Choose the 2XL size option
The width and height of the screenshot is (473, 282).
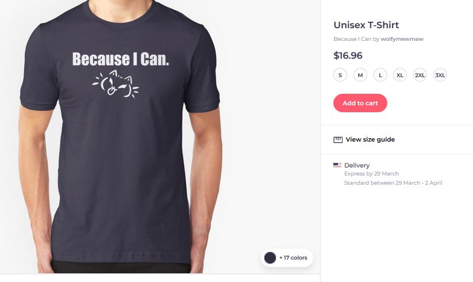pyautogui.click(x=420, y=75)
